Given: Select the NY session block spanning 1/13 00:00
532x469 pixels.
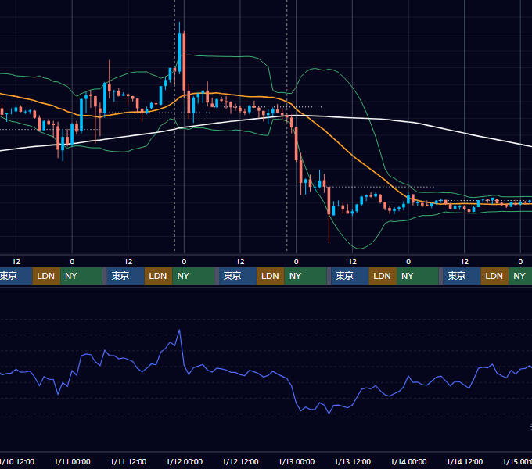Looking at the screenshot, I should pyautogui.click(x=305, y=276).
